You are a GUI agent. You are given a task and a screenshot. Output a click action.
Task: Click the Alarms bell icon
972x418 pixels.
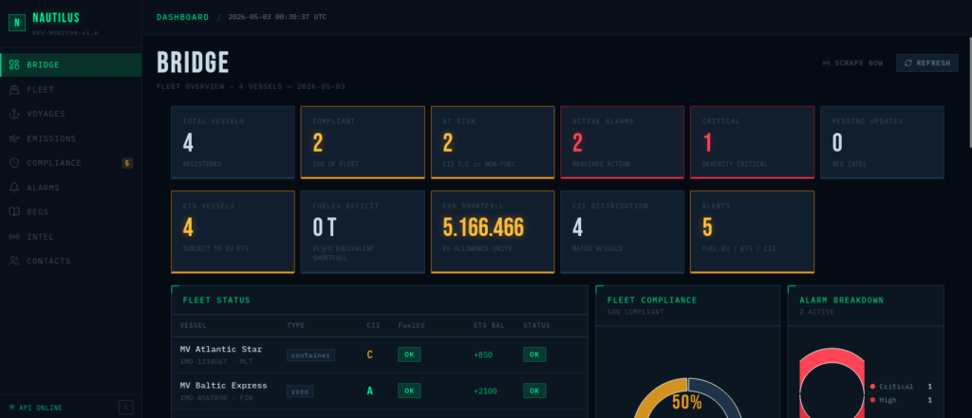(14, 188)
